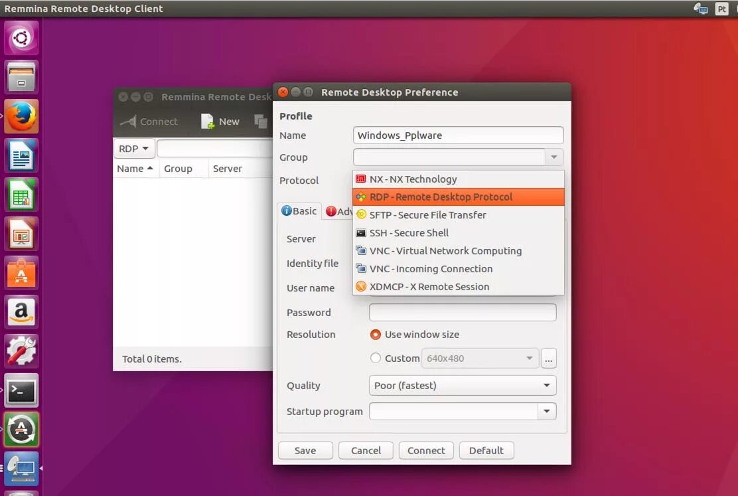Click copy icon in Remmina main toolbar
The height and width of the screenshot is (496, 738).
(260, 122)
